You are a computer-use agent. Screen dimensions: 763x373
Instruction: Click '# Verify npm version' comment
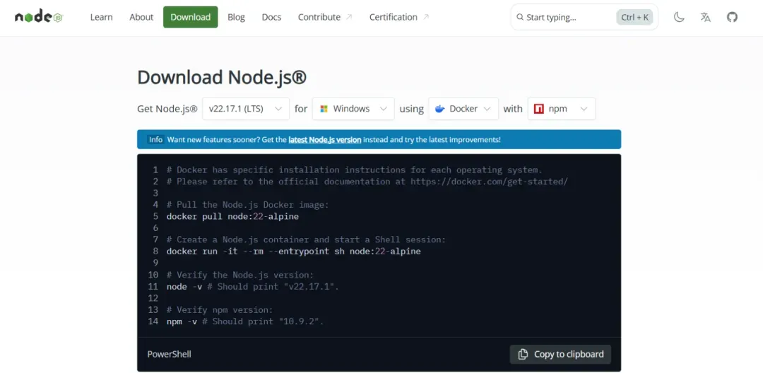click(x=220, y=310)
